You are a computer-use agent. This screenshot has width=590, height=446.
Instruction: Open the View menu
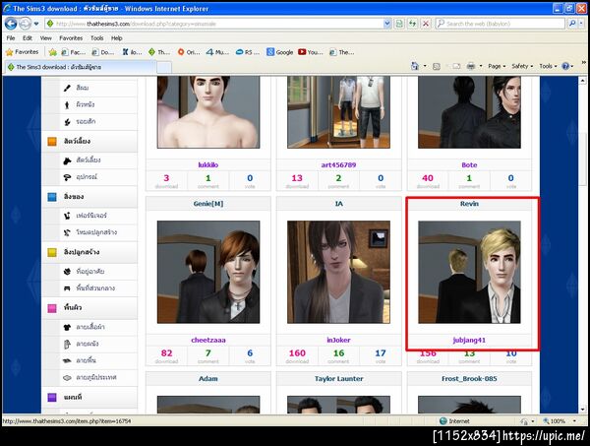(46, 38)
